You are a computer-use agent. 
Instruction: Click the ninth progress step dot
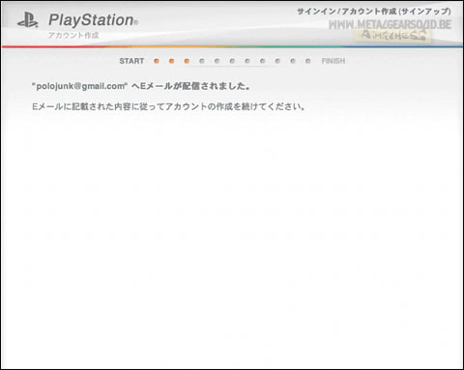click(277, 61)
